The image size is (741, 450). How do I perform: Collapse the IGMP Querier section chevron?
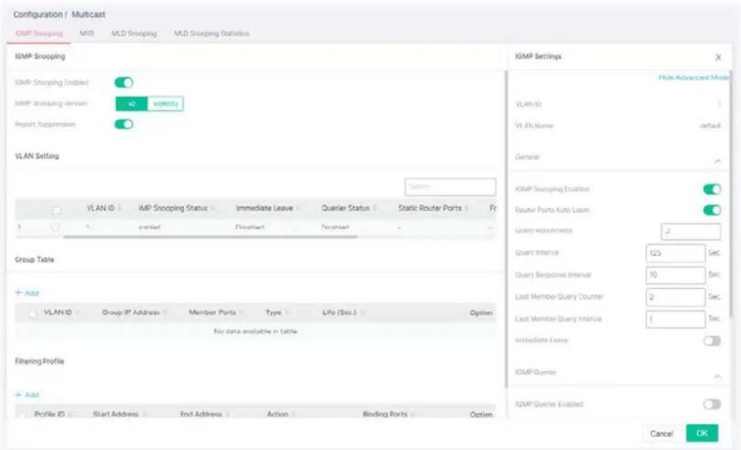click(x=718, y=376)
